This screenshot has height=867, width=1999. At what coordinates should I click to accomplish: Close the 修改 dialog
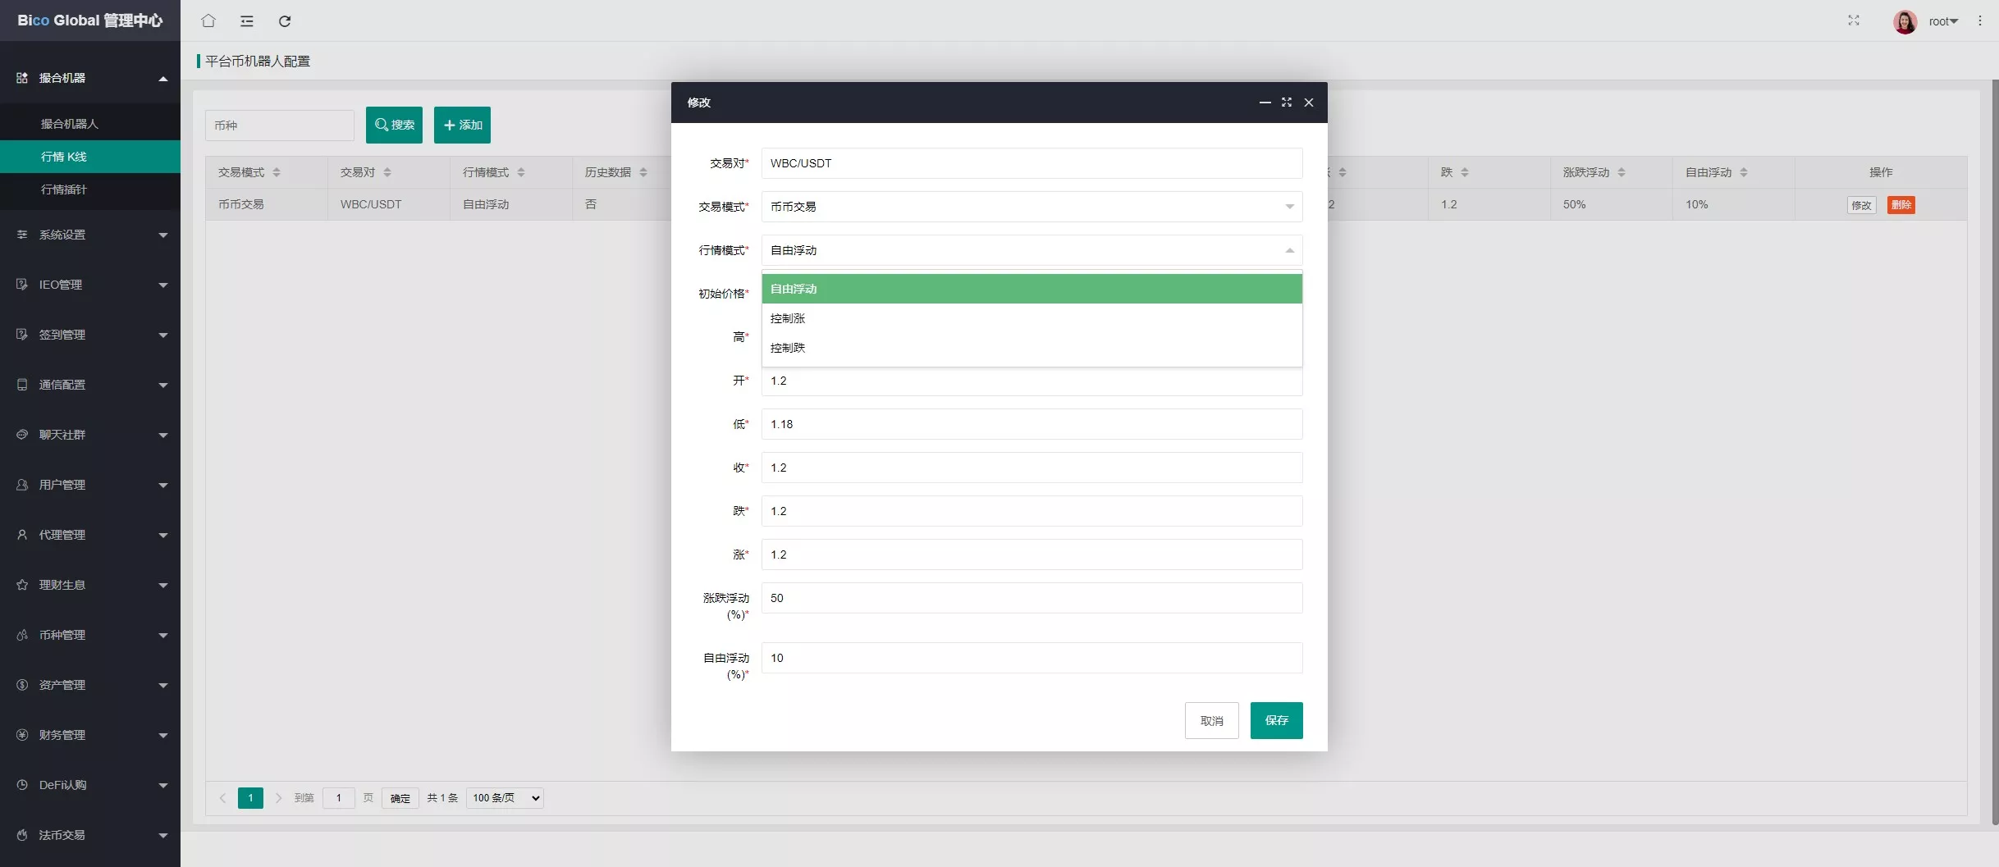(x=1309, y=103)
